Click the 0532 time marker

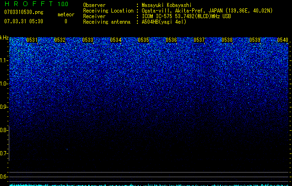point(60,40)
